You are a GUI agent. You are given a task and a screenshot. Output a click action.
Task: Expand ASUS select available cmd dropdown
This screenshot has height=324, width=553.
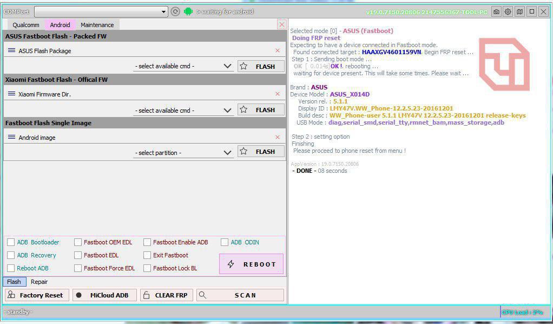(x=183, y=66)
